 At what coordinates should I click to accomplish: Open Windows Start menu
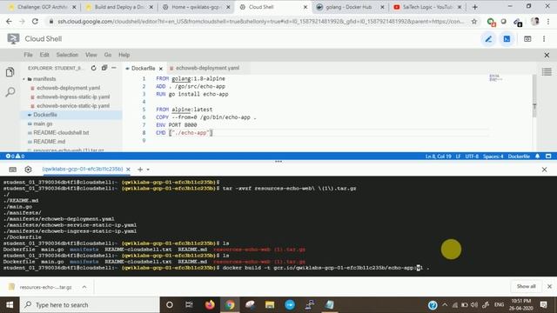10,305
